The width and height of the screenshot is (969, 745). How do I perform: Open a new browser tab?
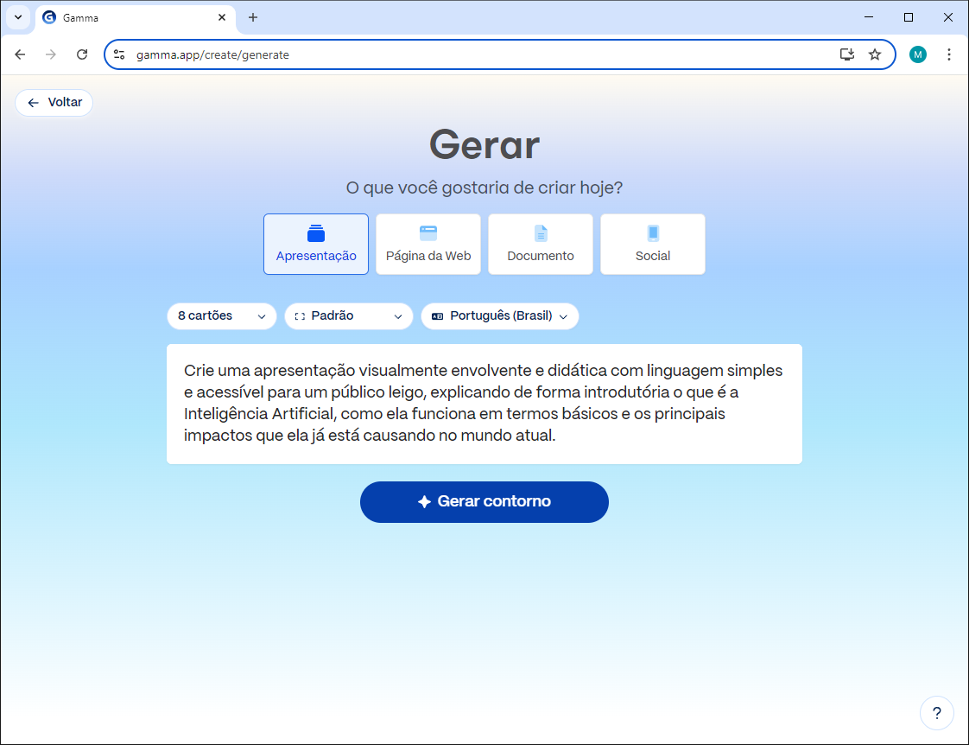coord(253,17)
